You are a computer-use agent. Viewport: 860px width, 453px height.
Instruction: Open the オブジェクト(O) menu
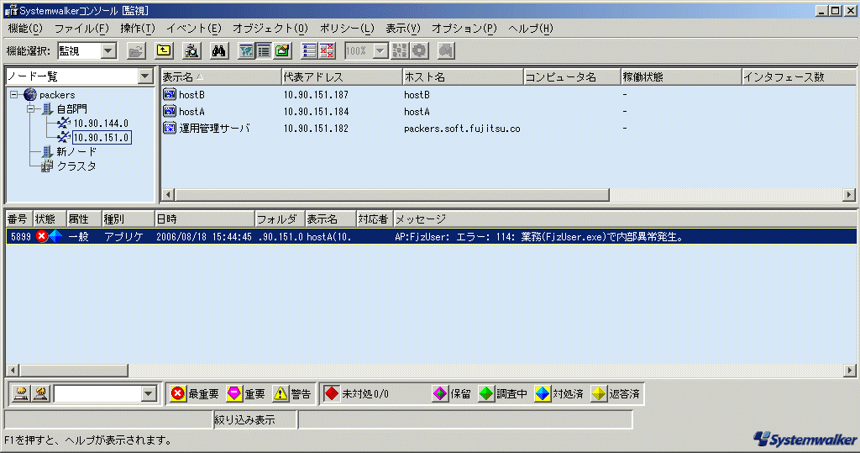[270, 28]
